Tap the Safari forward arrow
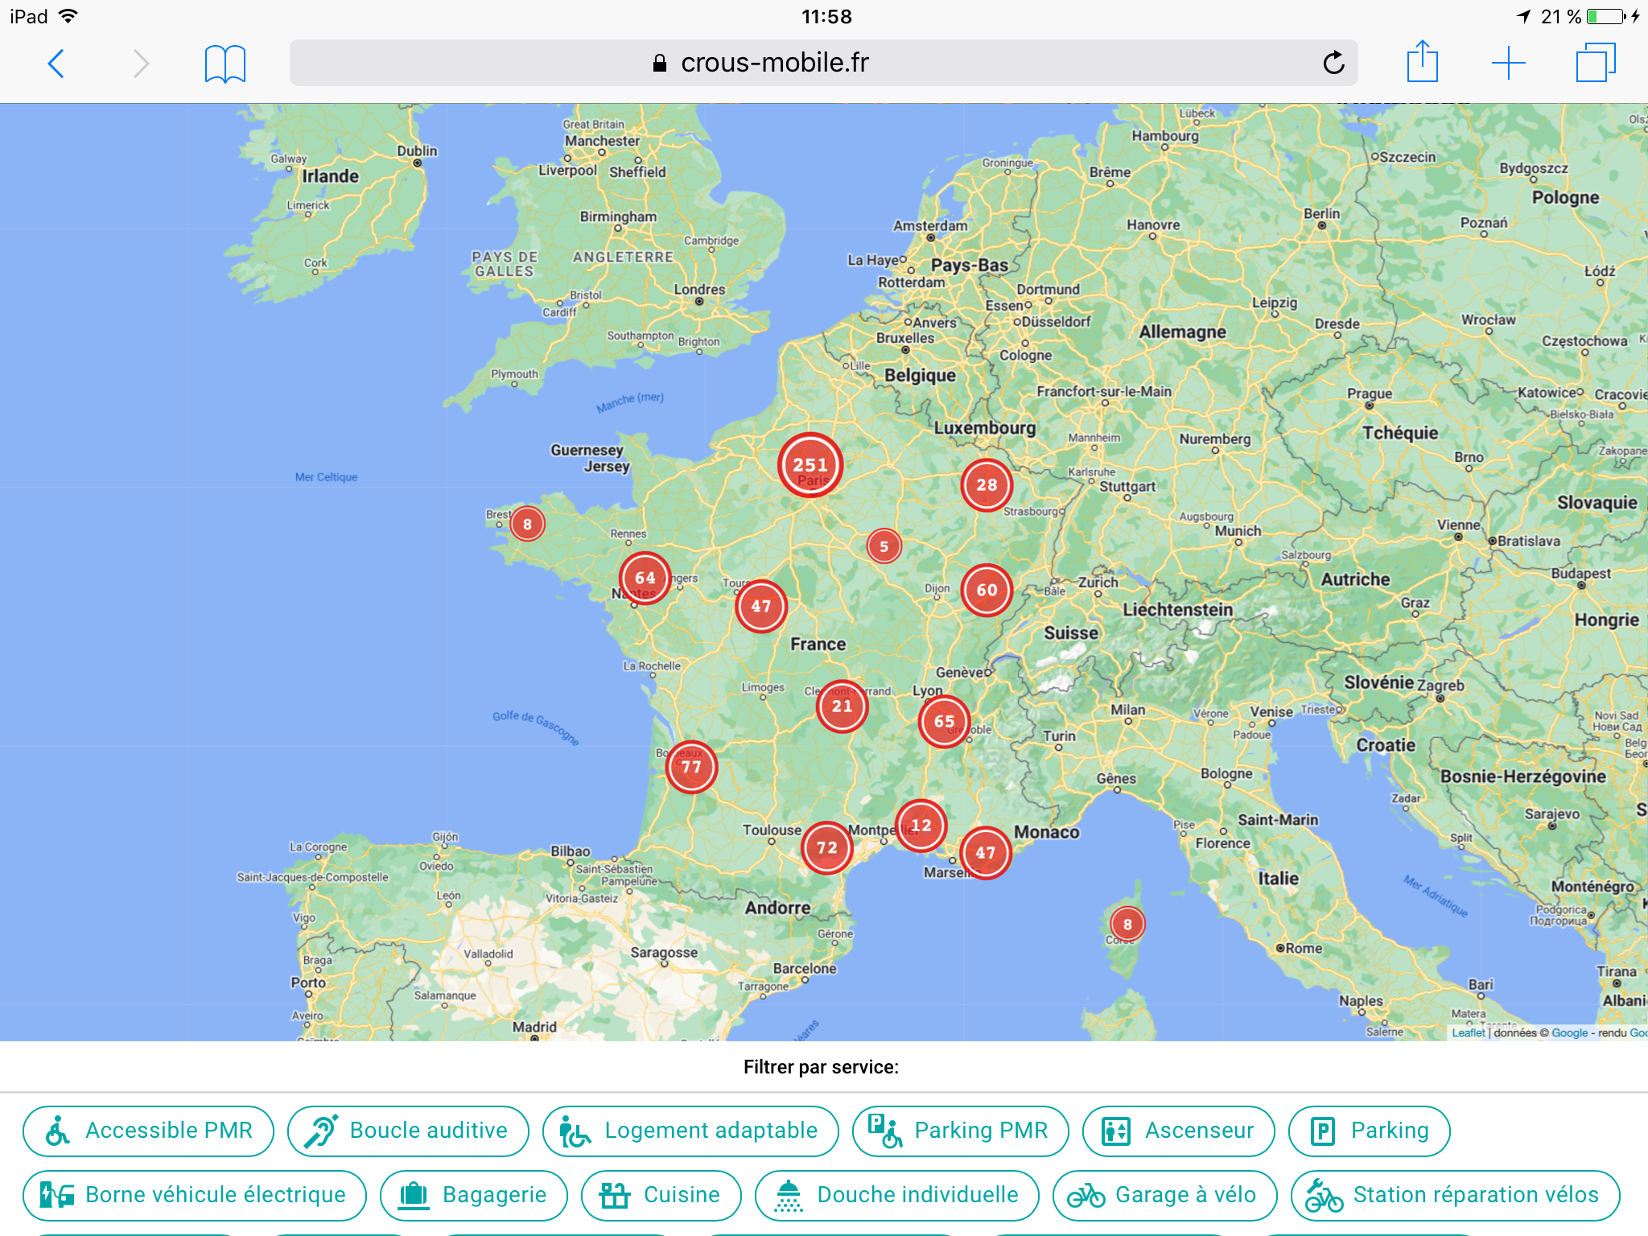 tap(141, 63)
